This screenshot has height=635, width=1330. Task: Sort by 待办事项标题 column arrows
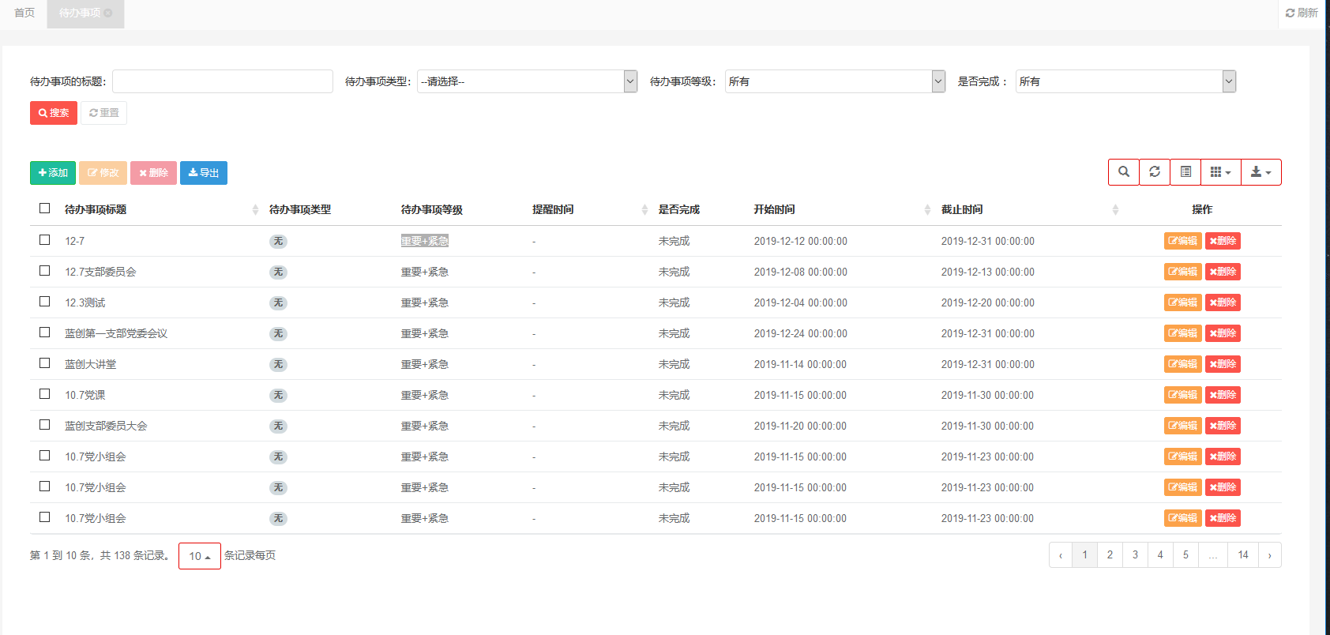(255, 209)
